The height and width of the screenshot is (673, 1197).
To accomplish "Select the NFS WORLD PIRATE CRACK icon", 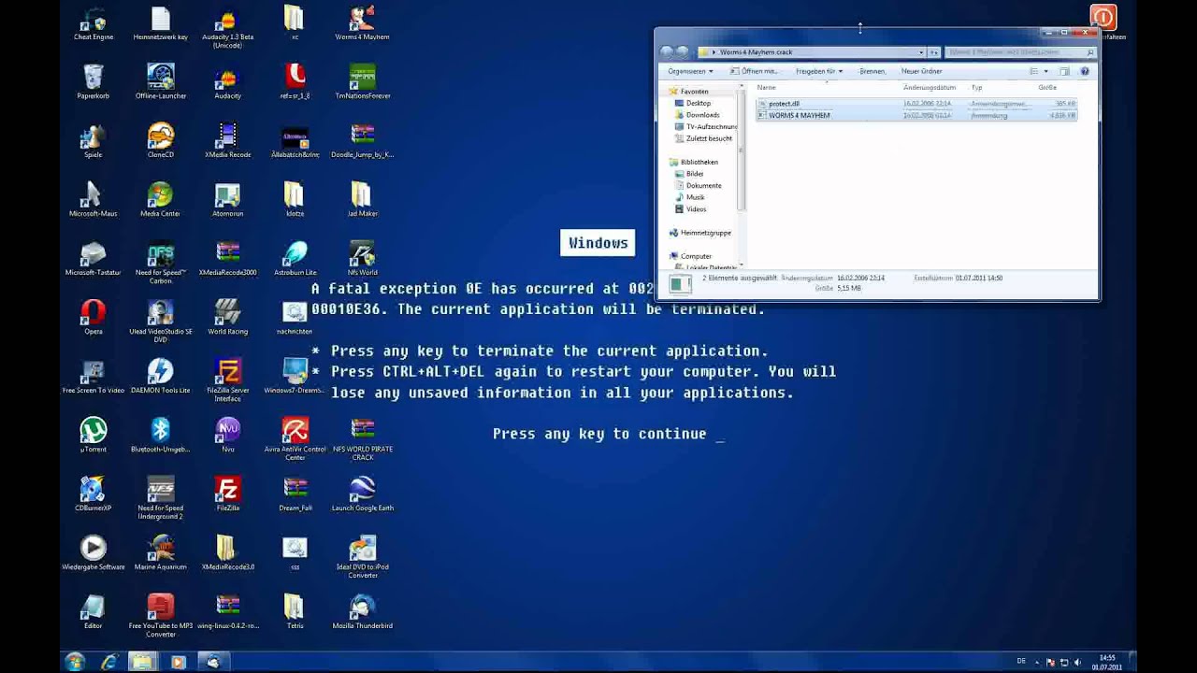I will click(x=362, y=439).
